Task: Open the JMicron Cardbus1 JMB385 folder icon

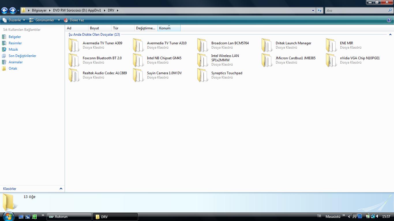Action: 267,60
